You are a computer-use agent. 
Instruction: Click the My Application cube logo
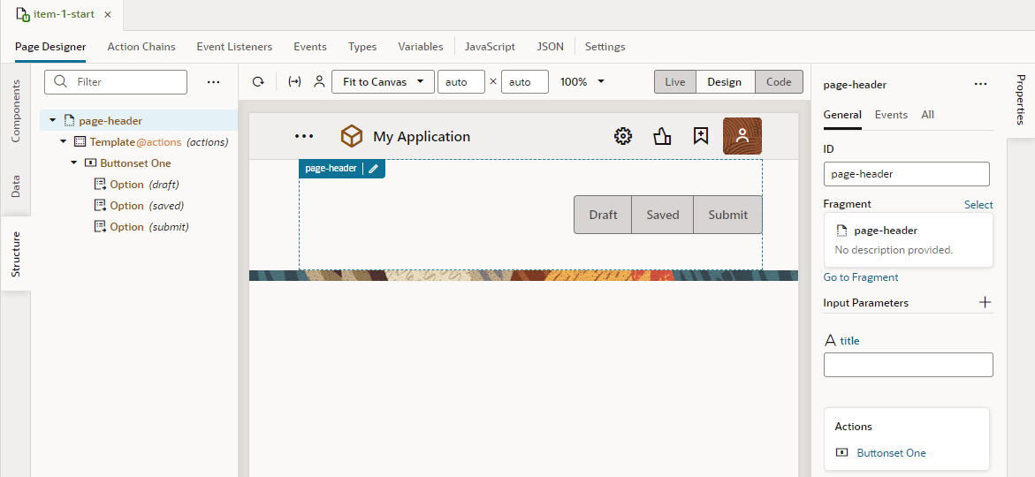(x=352, y=137)
